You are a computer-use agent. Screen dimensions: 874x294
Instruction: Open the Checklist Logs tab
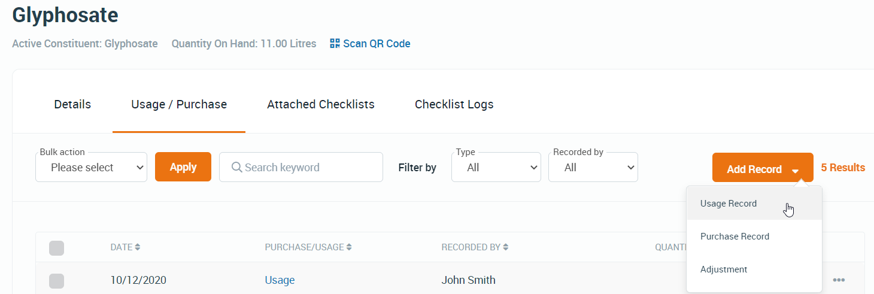tap(454, 104)
